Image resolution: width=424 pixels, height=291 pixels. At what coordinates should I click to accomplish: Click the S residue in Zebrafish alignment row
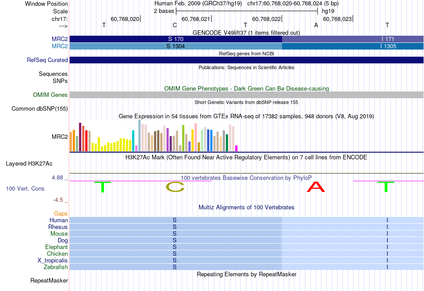[x=175, y=267]
